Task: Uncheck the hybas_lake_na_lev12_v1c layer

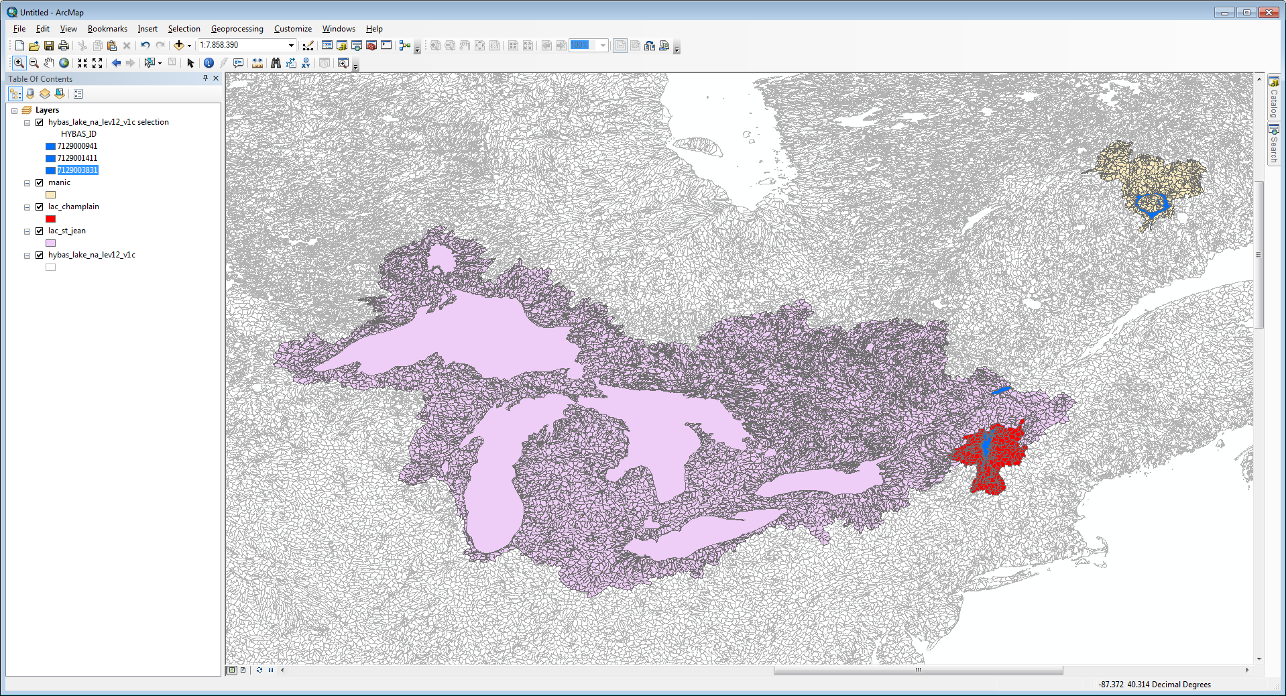Action: [x=38, y=254]
